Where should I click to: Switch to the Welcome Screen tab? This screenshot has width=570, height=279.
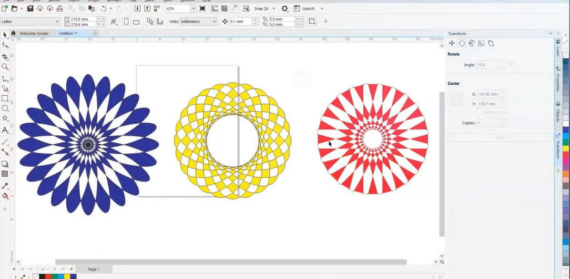click(x=34, y=33)
